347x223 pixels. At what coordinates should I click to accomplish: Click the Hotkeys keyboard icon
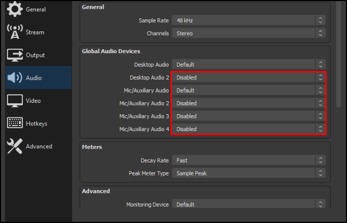15,123
